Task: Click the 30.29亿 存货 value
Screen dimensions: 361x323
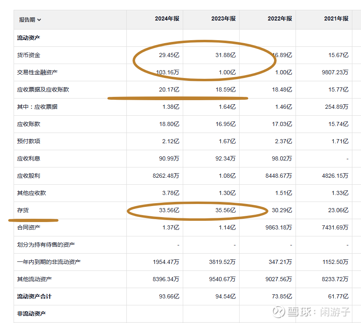Action: pyautogui.click(x=282, y=210)
